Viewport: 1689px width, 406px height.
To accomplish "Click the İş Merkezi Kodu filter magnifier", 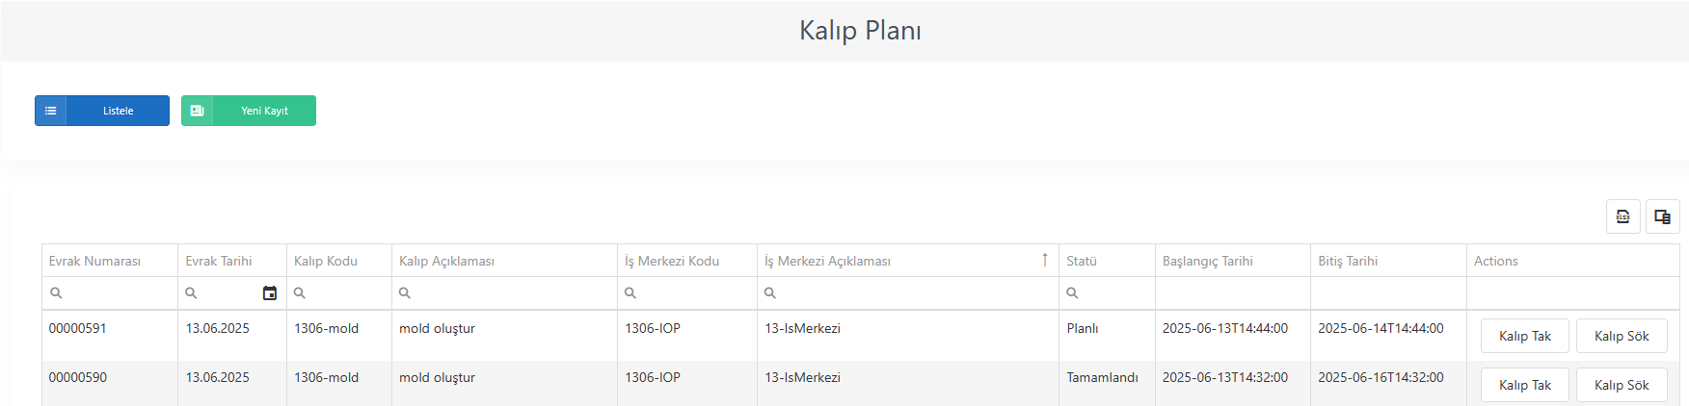I will (x=630, y=293).
